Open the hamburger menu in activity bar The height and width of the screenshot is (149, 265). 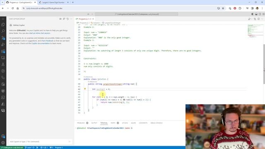[x=3, y=19]
